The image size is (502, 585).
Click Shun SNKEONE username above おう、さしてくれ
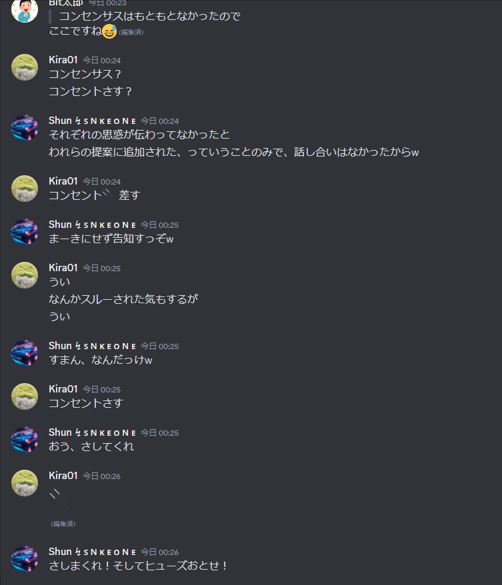coord(92,432)
